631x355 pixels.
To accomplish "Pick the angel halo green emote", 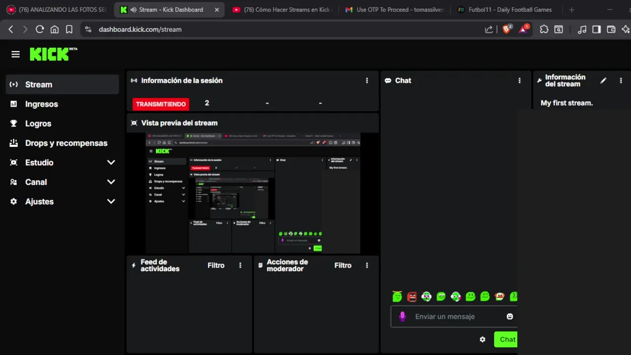I will 397,296.
